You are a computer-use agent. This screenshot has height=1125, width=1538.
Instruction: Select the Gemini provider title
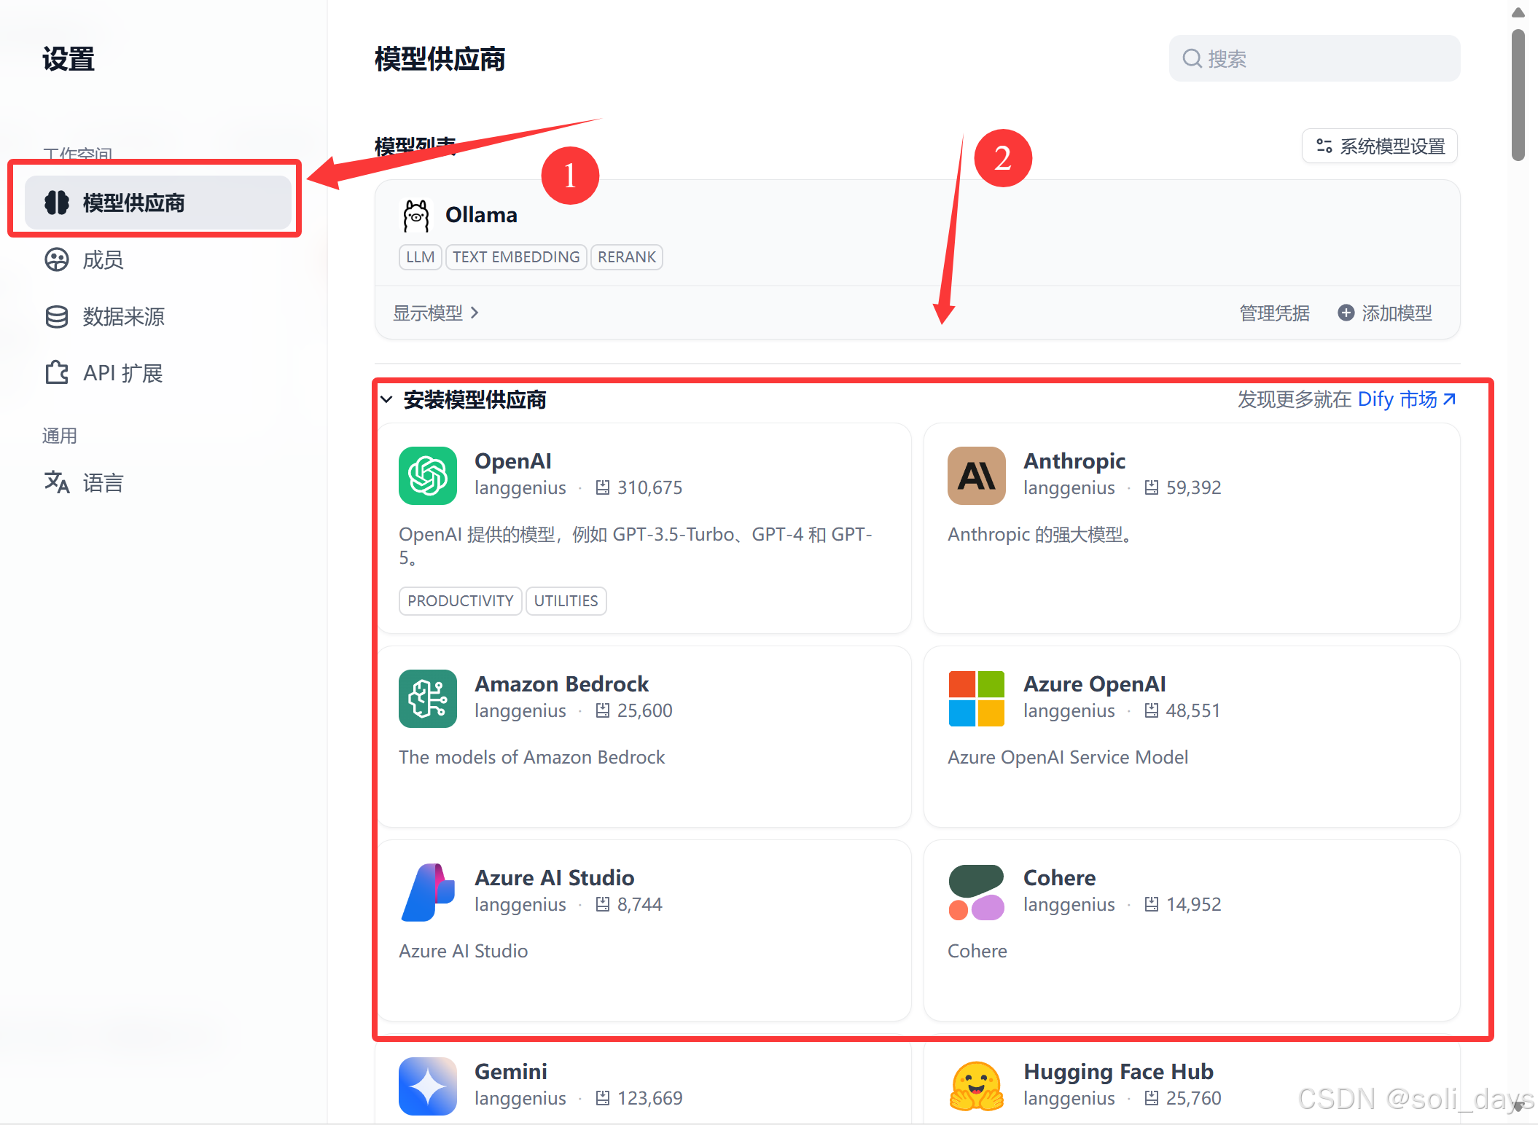[510, 1071]
